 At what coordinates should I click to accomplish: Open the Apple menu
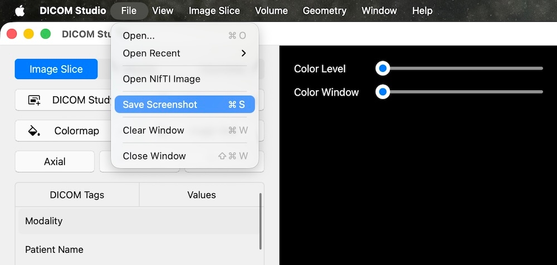[20, 11]
